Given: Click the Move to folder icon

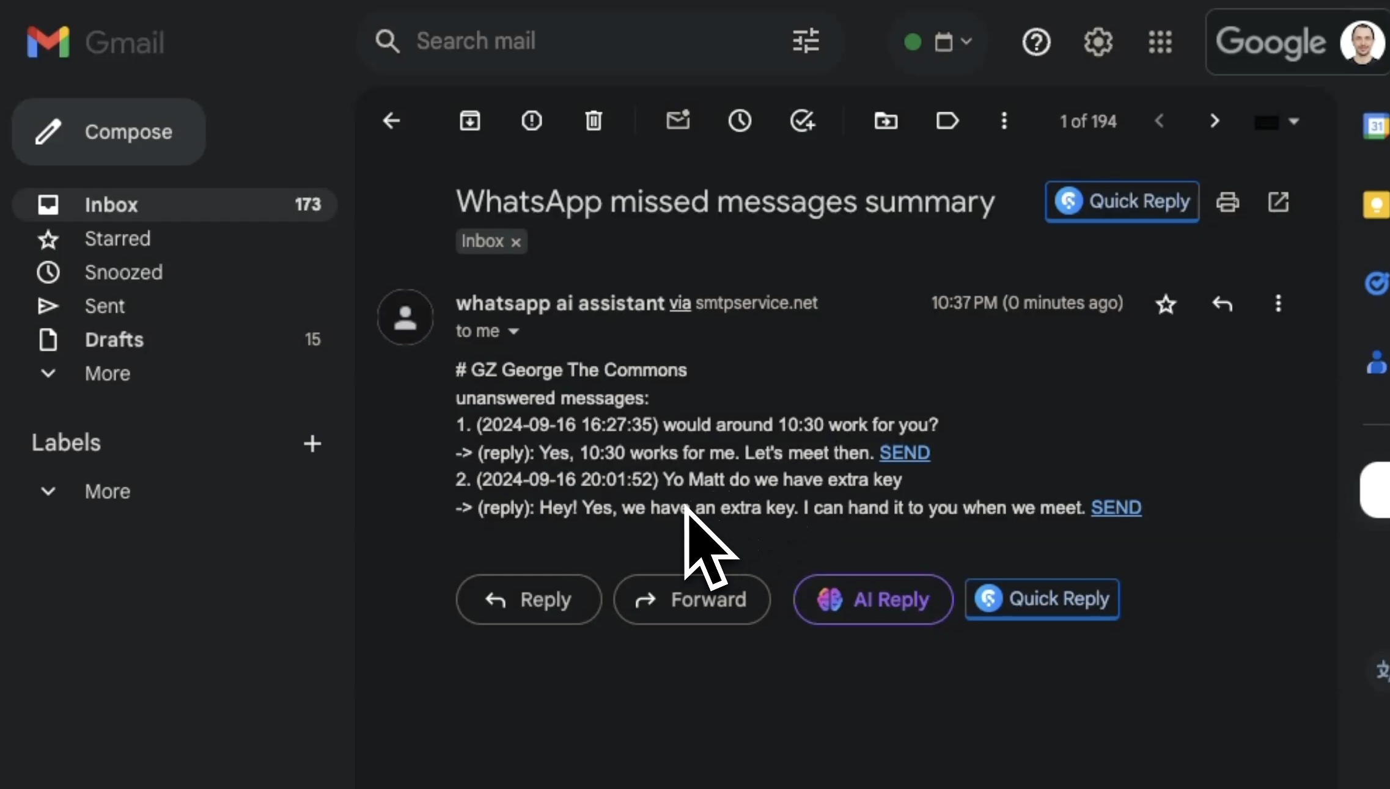Looking at the screenshot, I should point(886,121).
